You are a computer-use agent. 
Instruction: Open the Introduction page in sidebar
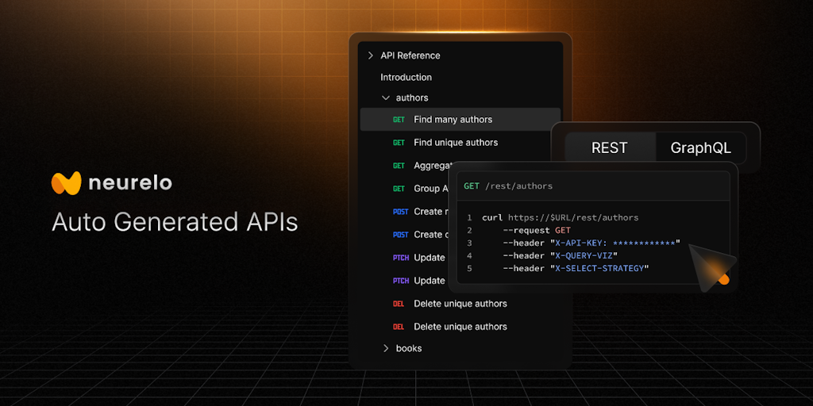click(406, 77)
